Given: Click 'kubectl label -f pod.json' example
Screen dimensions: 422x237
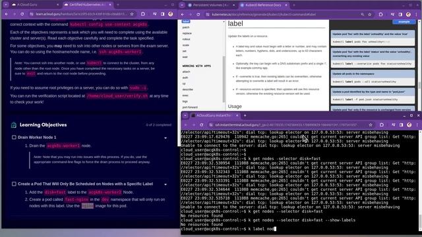Looking at the screenshot, I should [365, 99].
